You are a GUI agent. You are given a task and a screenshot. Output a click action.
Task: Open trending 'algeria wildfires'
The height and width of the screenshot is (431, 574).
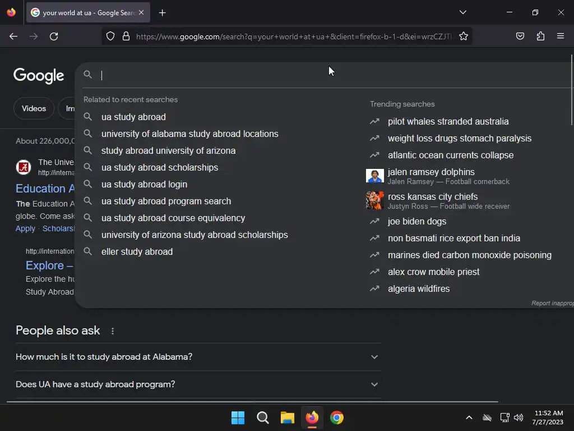(419, 289)
